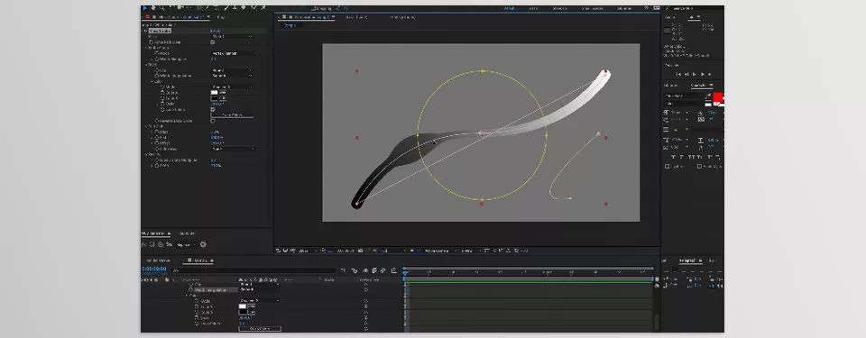The width and height of the screenshot is (866, 338).
Task: Switch to Footage viewer tab
Action: tap(402, 17)
